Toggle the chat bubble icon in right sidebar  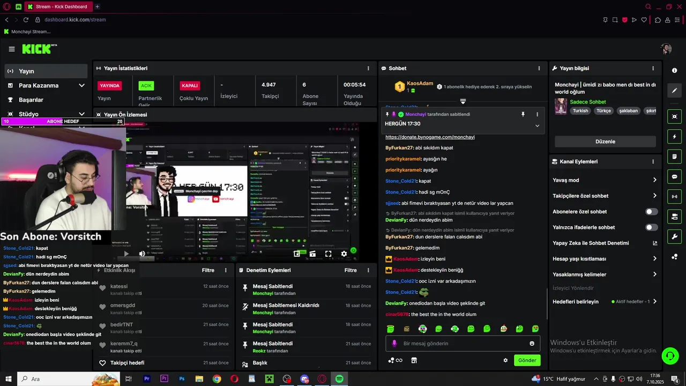(x=674, y=176)
